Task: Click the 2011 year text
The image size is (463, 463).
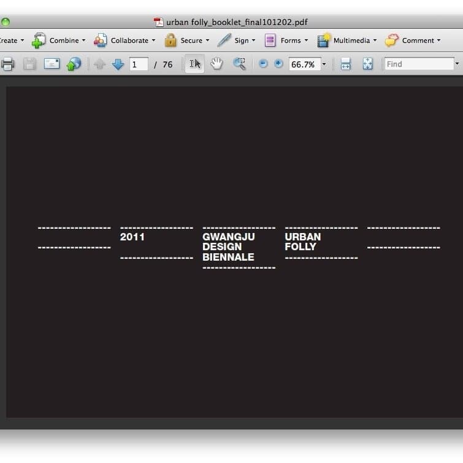Action: [x=132, y=237]
